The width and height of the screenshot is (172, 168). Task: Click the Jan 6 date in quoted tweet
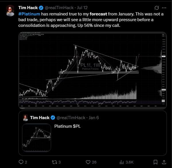(94, 118)
